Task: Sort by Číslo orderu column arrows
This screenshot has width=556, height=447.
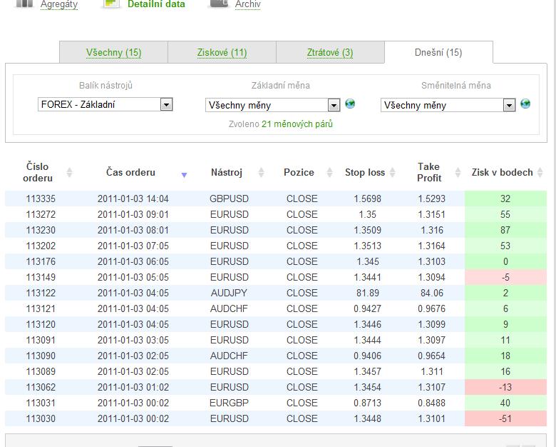Action: click(x=70, y=172)
